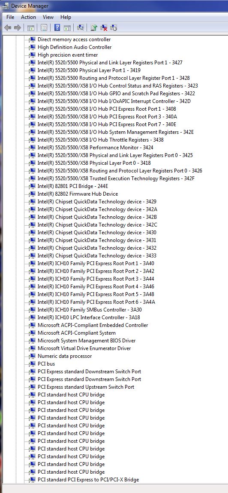The image size is (228, 493).
Task: Click the icon beside PCI Express standard Upstream Switch Port
Action: (x=32, y=387)
